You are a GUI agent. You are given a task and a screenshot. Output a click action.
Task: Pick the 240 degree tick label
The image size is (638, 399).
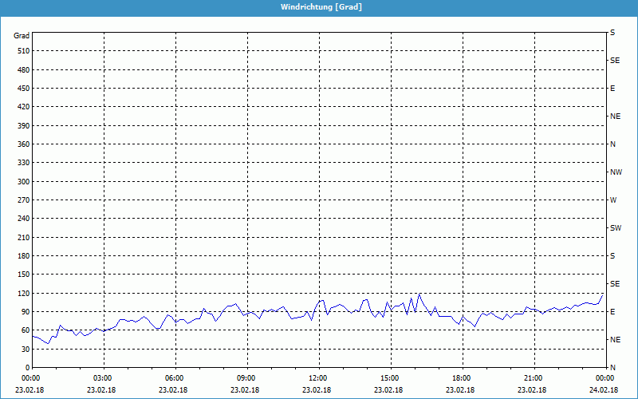(22, 219)
